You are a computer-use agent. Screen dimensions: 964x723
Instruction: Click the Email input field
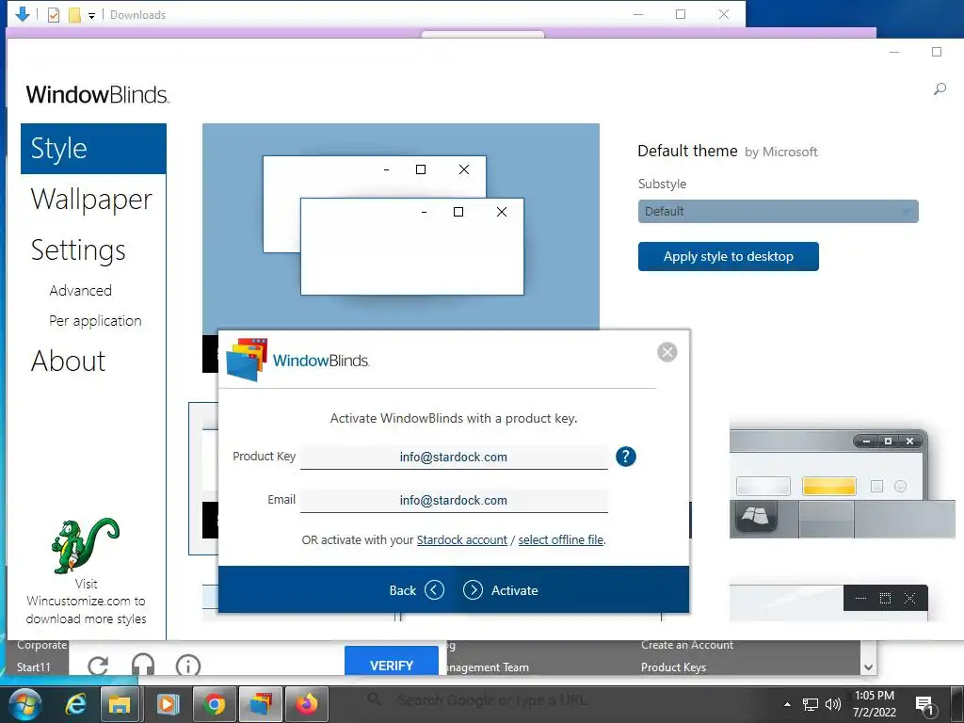pyautogui.click(x=454, y=501)
